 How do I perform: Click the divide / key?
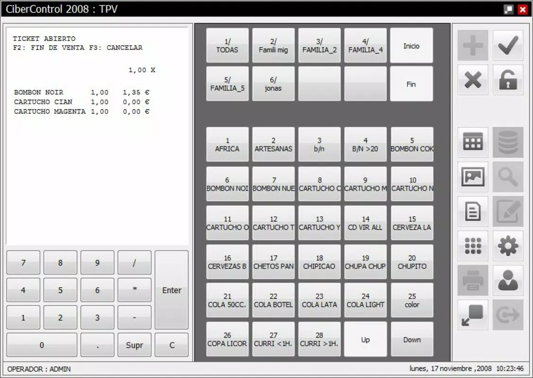click(x=135, y=263)
